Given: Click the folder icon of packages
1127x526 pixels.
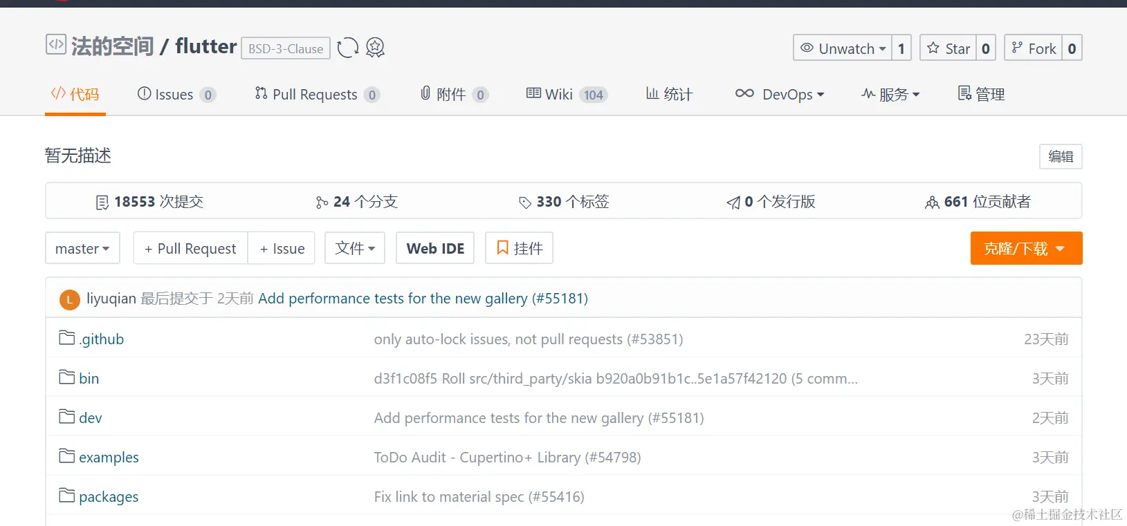Looking at the screenshot, I should [67, 495].
